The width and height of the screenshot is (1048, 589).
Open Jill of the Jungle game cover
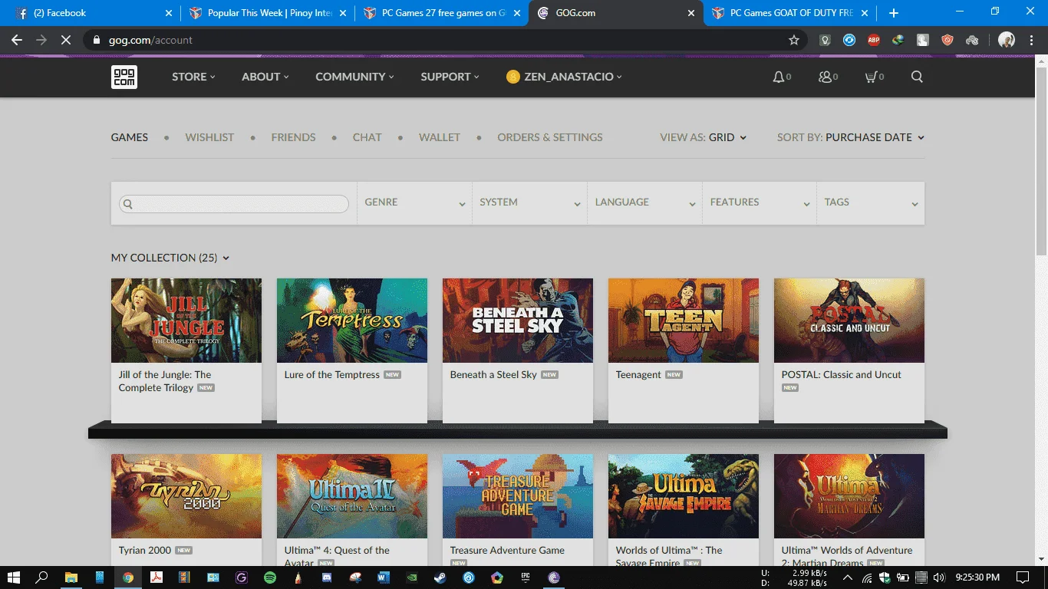point(186,321)
